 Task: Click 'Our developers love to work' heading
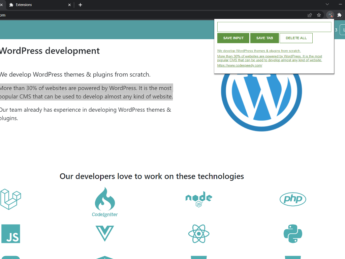pyautogui.click(x=152, y=176)
